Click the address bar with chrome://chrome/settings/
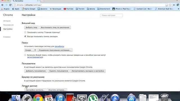This screenshot has width=180, height=101. click(89, 5)
